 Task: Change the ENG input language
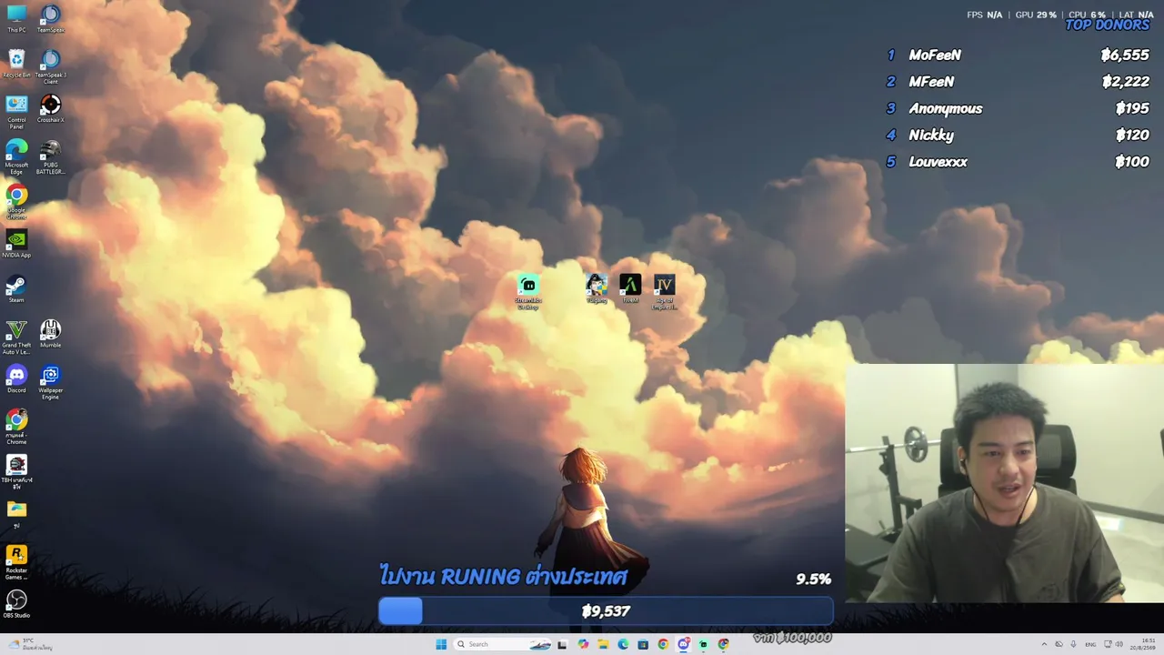coord(1090,644)
